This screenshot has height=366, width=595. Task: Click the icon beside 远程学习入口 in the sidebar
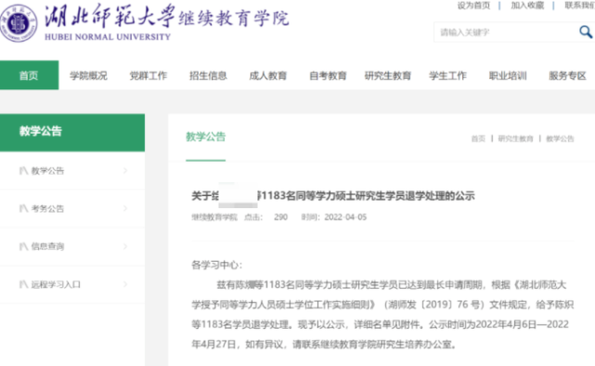[x=23, y=284]
